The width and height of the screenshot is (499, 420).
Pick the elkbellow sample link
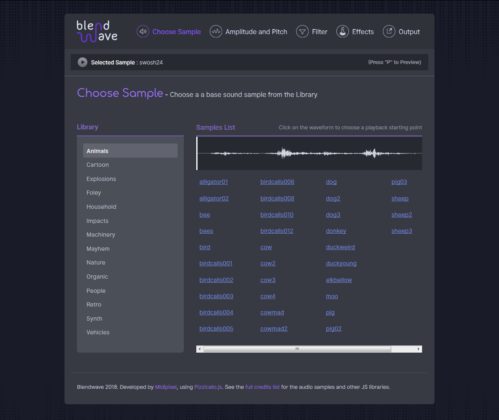(x=339, y=280)
